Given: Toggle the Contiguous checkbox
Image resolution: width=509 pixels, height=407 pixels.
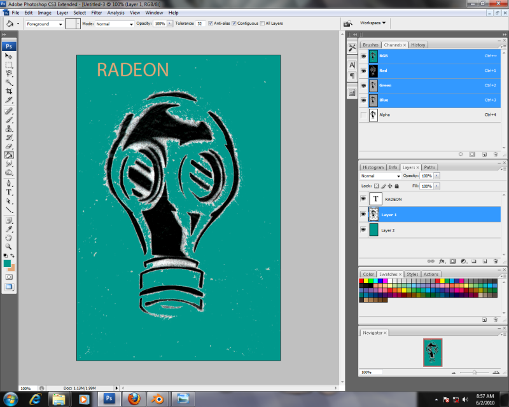Looking at the screenshot, I should [x=234, y=24].
